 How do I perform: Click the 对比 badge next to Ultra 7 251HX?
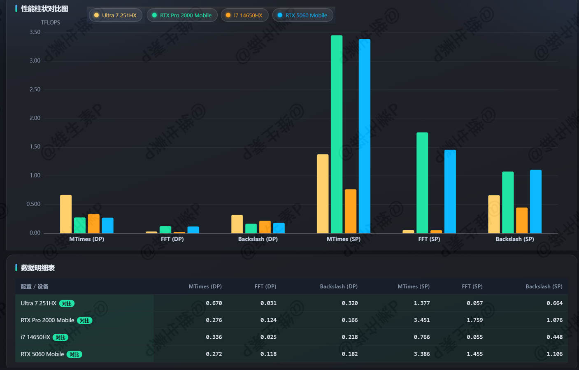pyautogui.click(x=67, y=304)
